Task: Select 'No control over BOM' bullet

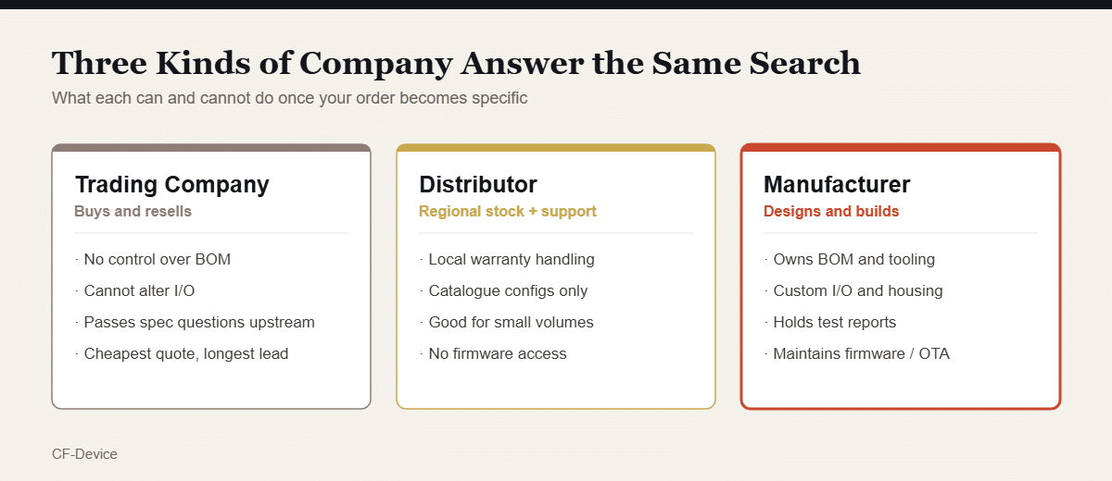Action: coord(153,259)
